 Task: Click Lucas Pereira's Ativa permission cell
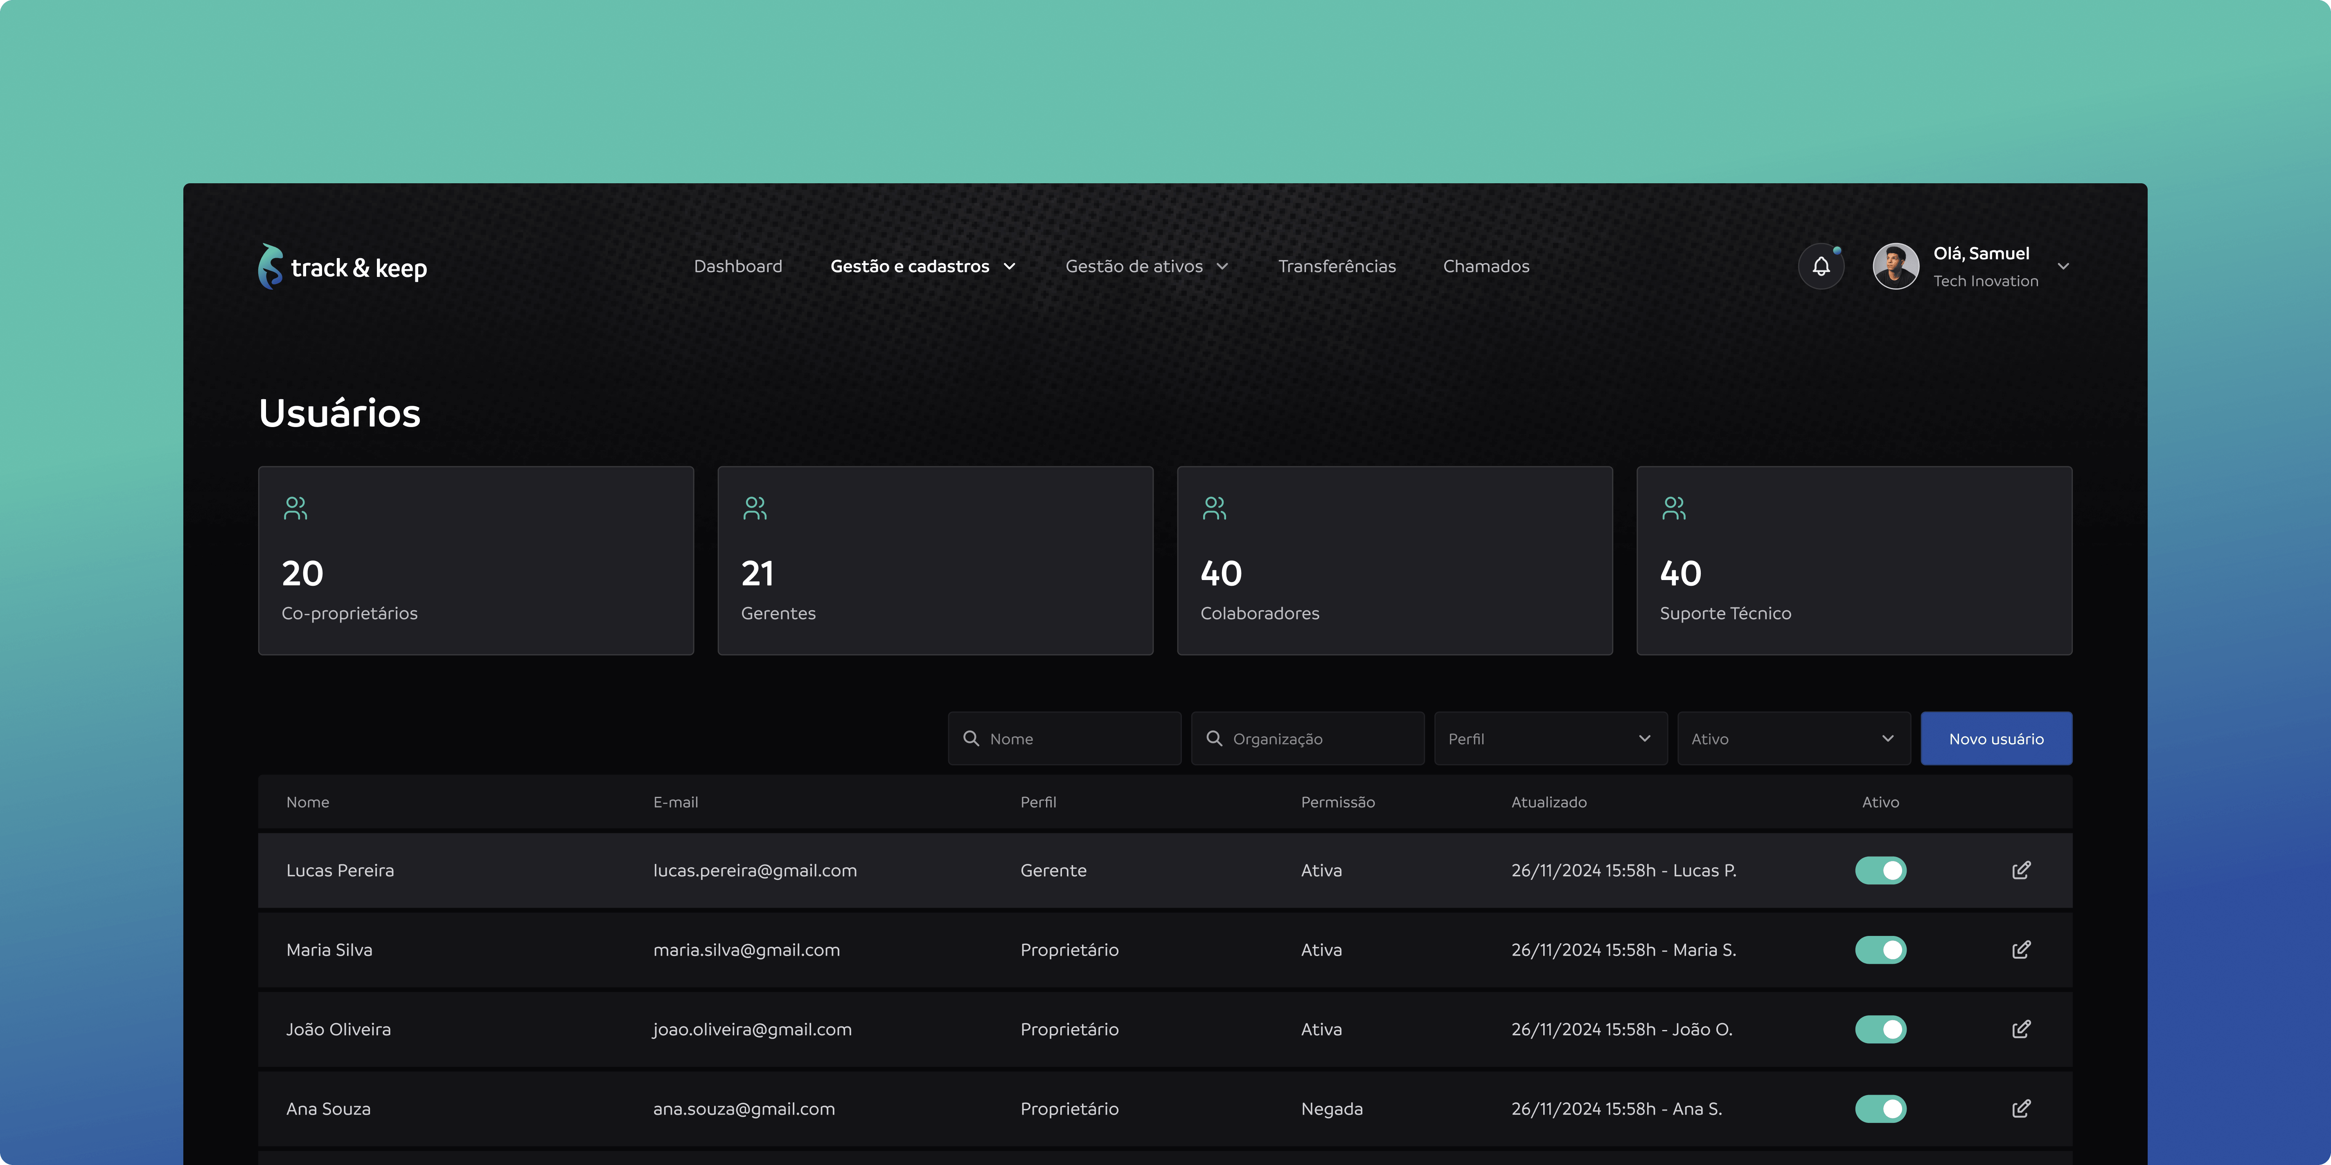tap(1321, 870)
